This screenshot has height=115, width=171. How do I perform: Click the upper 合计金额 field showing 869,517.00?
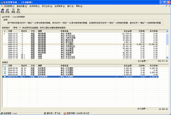[x=158, y=61]
